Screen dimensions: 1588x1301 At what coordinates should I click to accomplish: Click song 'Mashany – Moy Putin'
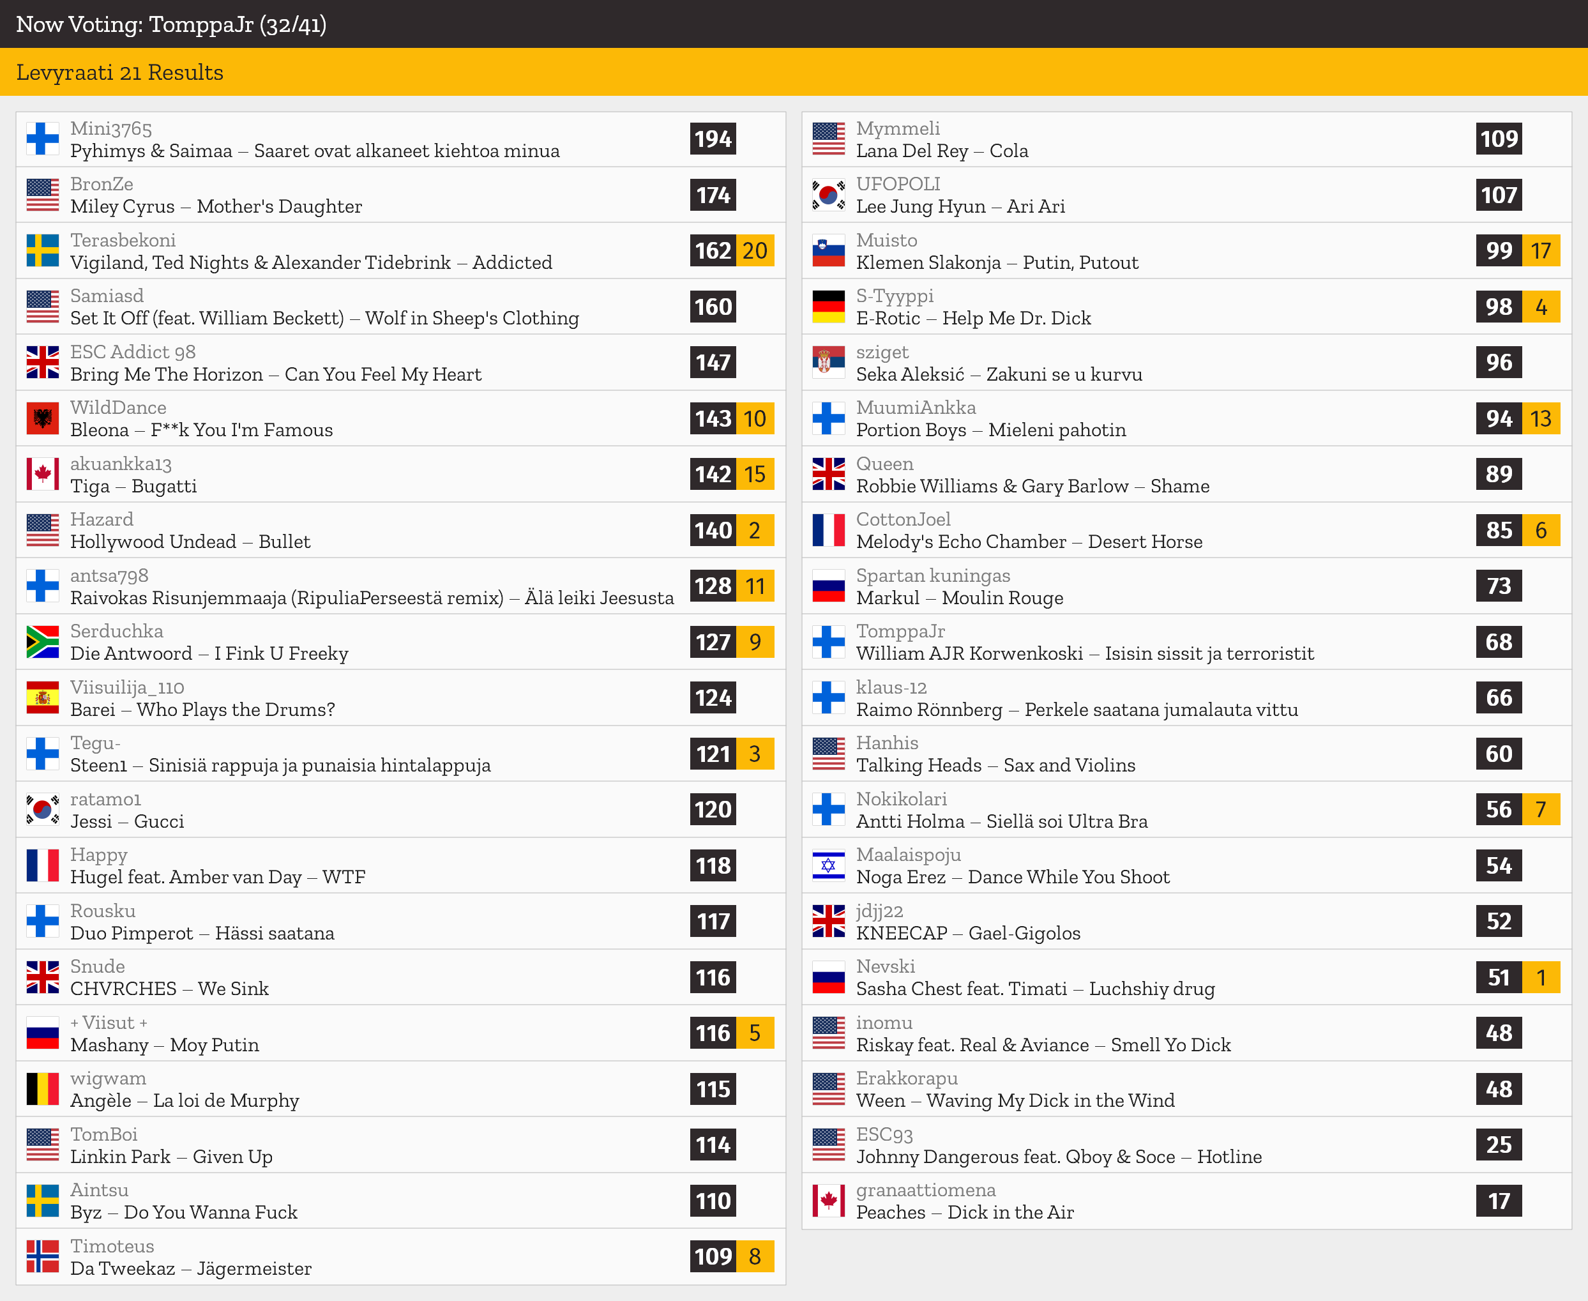coord(165,1045)
